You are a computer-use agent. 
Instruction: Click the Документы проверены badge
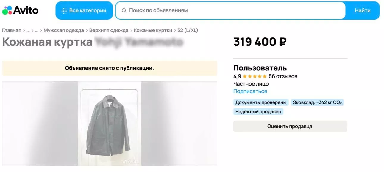coord(261,102)
